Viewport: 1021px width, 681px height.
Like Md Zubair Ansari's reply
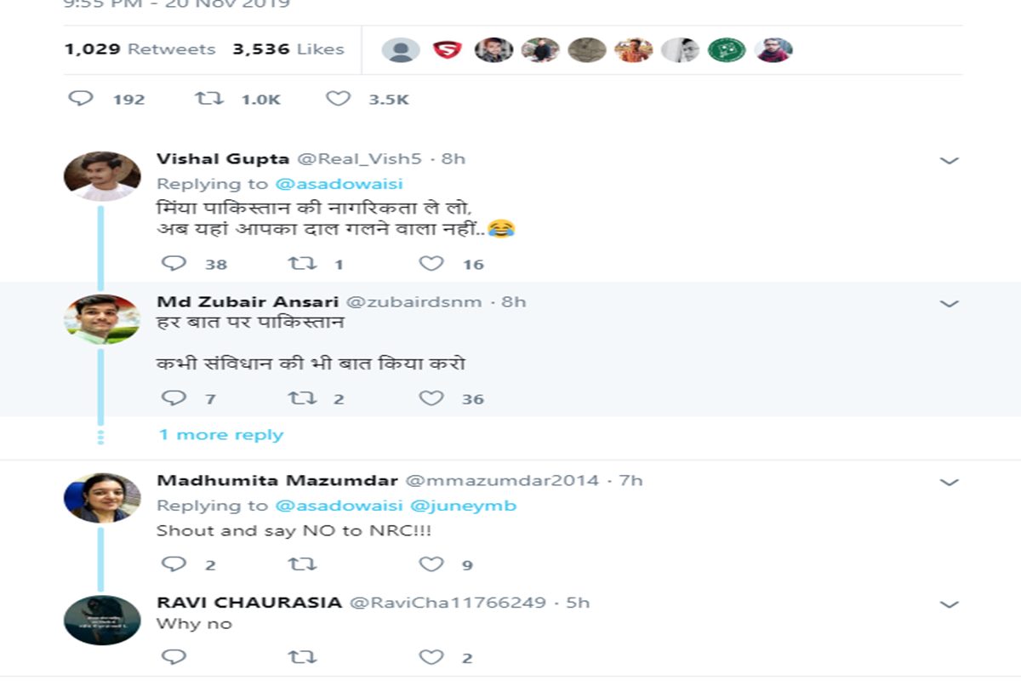point(431,398)
